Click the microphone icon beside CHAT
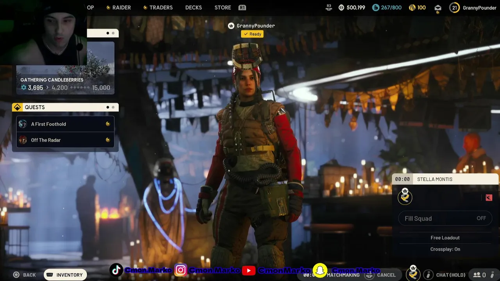This screenshot has height=281, width=500. (x=428, y=275)
